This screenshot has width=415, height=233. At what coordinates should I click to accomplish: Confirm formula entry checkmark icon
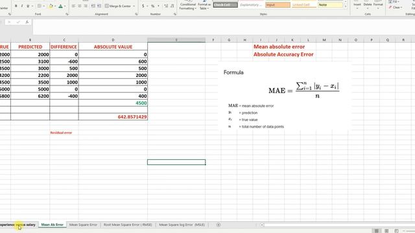point(18,22)
